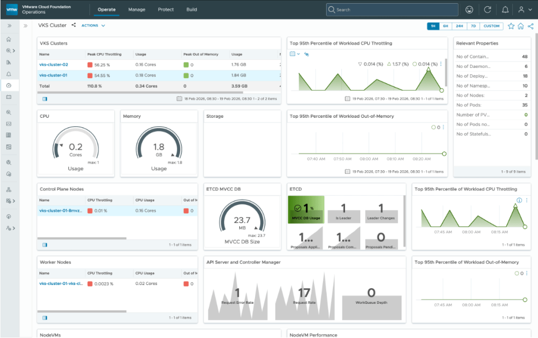Click the Leader Changes tile
Screen dimensions: 538x338
click(x=381, y=212)
